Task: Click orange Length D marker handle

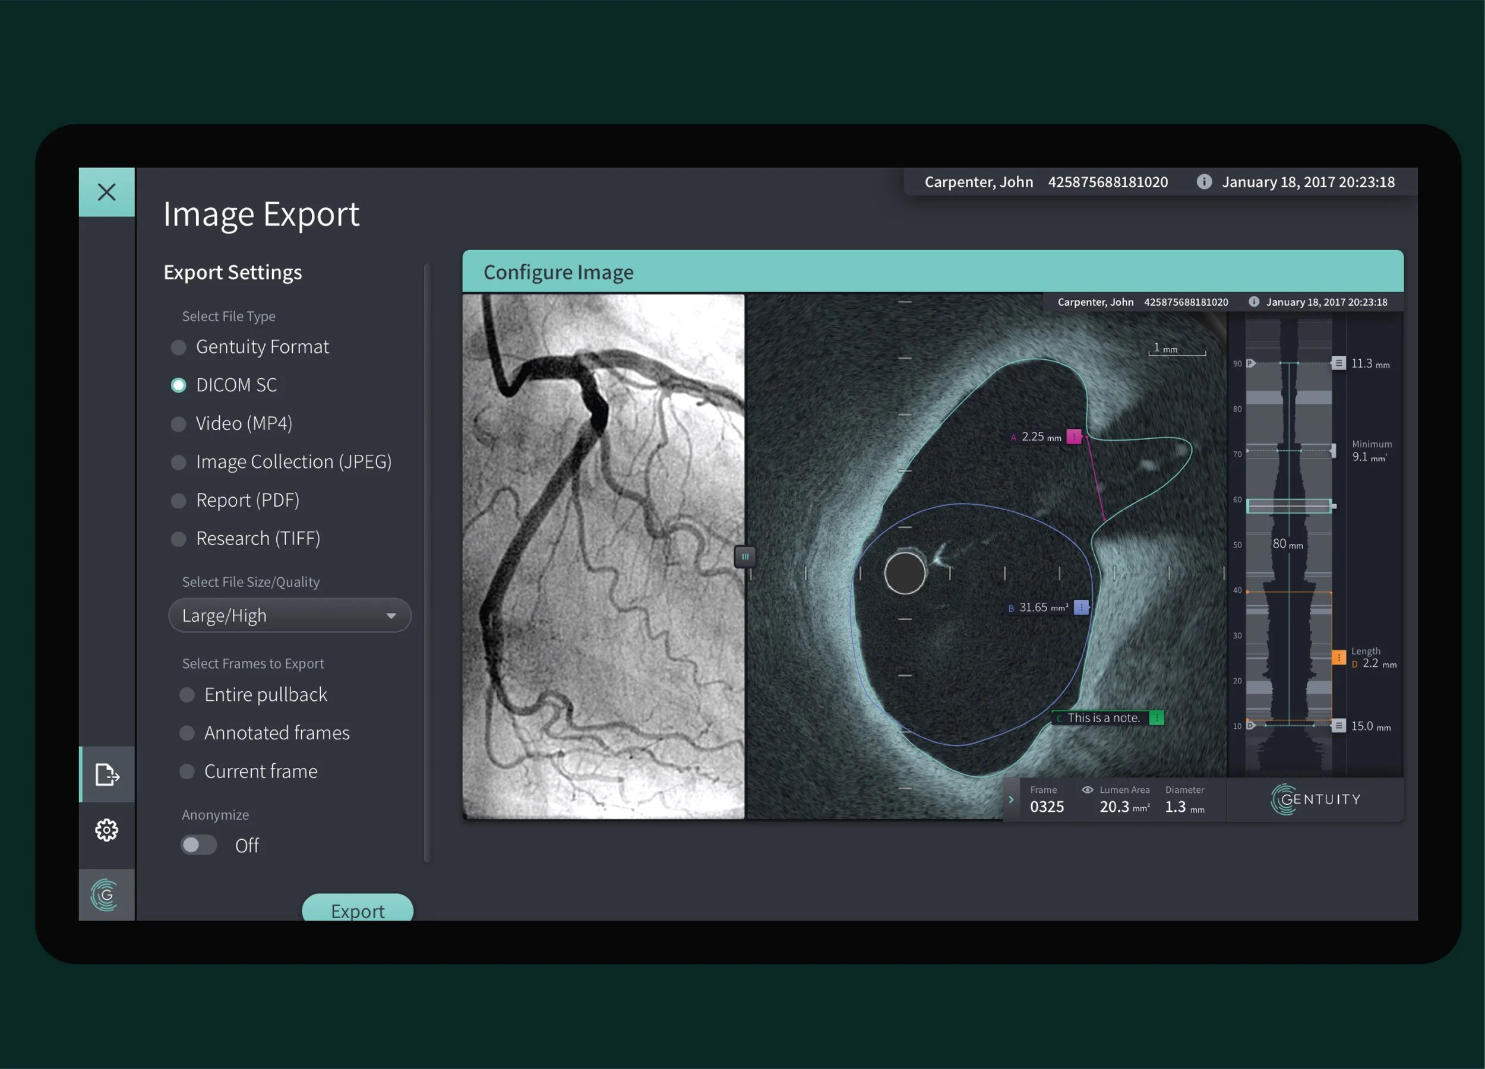Action: (1339, 657)
